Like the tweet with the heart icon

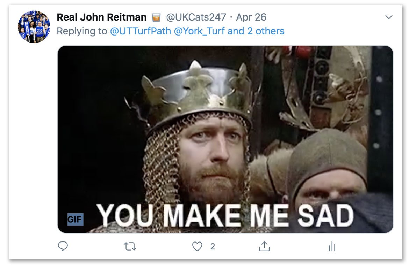[x=198, y=247]
